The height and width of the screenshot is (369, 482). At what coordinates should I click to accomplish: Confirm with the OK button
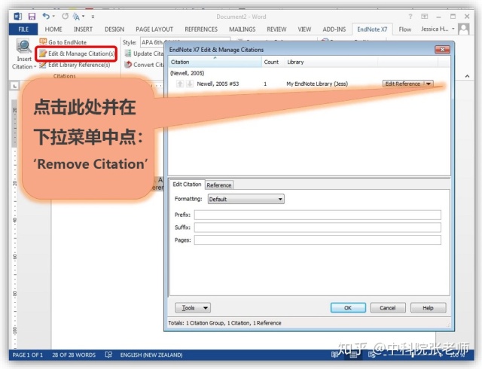(348, 308)
